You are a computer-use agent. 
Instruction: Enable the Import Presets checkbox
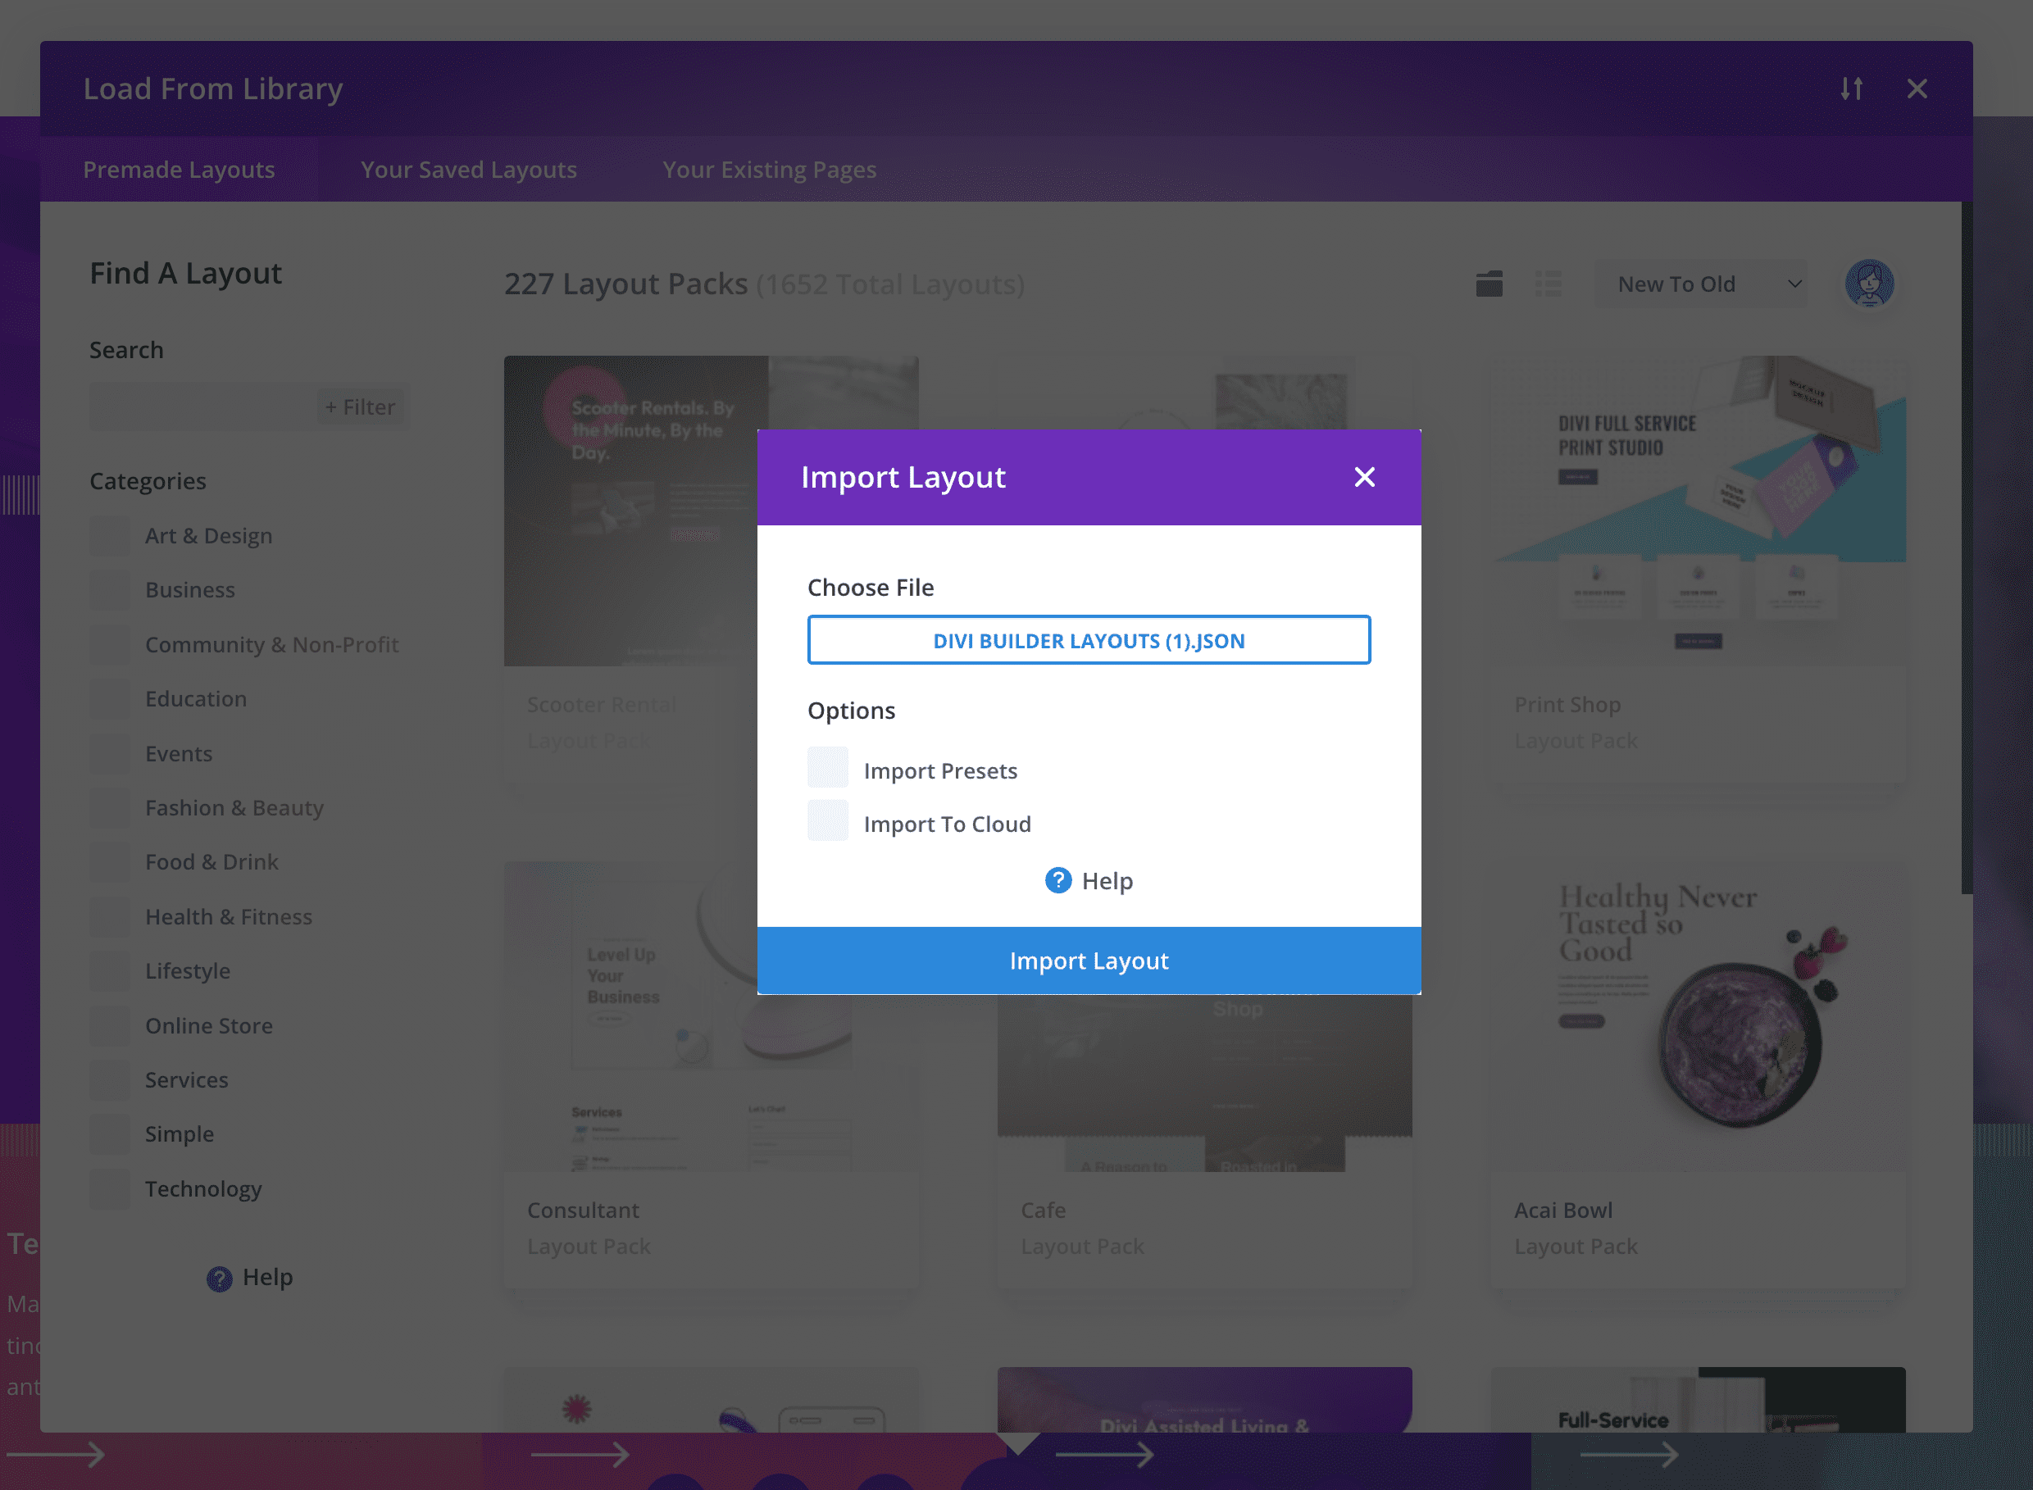pyautogui.click(x=827, y=769)
